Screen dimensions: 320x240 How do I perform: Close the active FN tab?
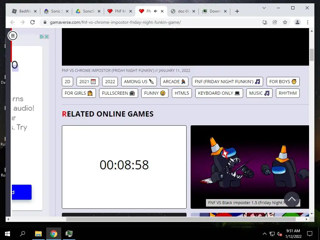coord(162,11)
